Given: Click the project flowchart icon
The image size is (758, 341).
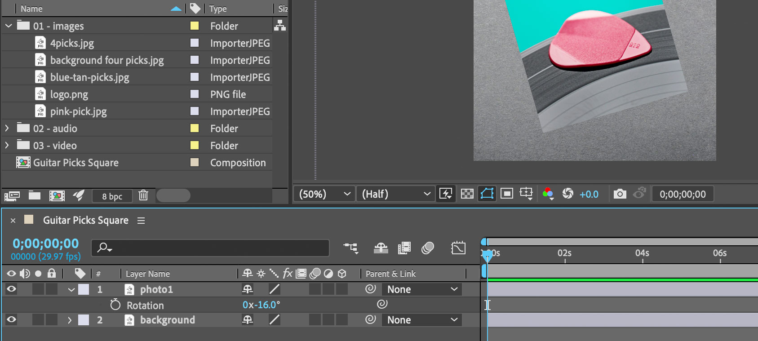Looking at the screenshot, I should [280, 26].
